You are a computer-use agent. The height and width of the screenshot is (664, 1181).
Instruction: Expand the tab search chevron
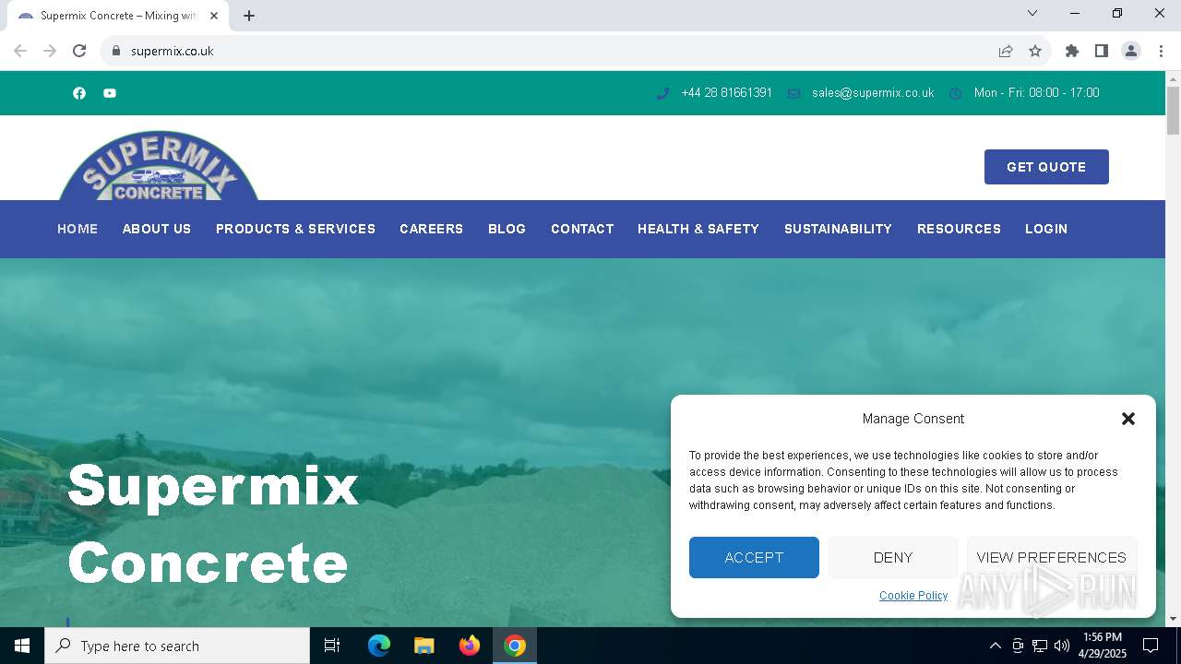pyautogui.click(x=1032, y=13)
